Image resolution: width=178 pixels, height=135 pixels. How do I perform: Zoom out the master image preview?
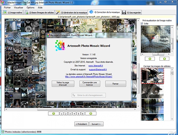[150, 59]
